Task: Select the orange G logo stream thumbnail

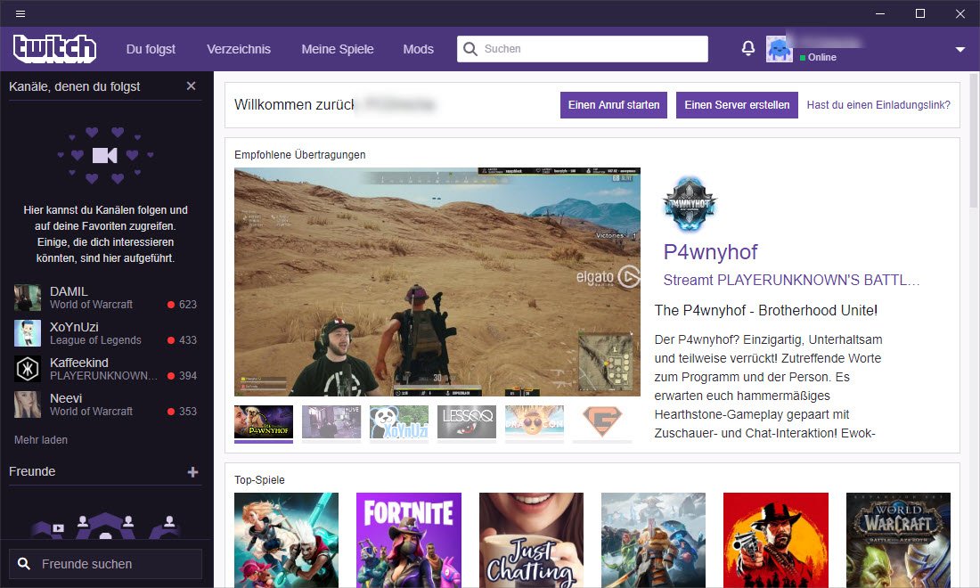Action: pos(602,421)
